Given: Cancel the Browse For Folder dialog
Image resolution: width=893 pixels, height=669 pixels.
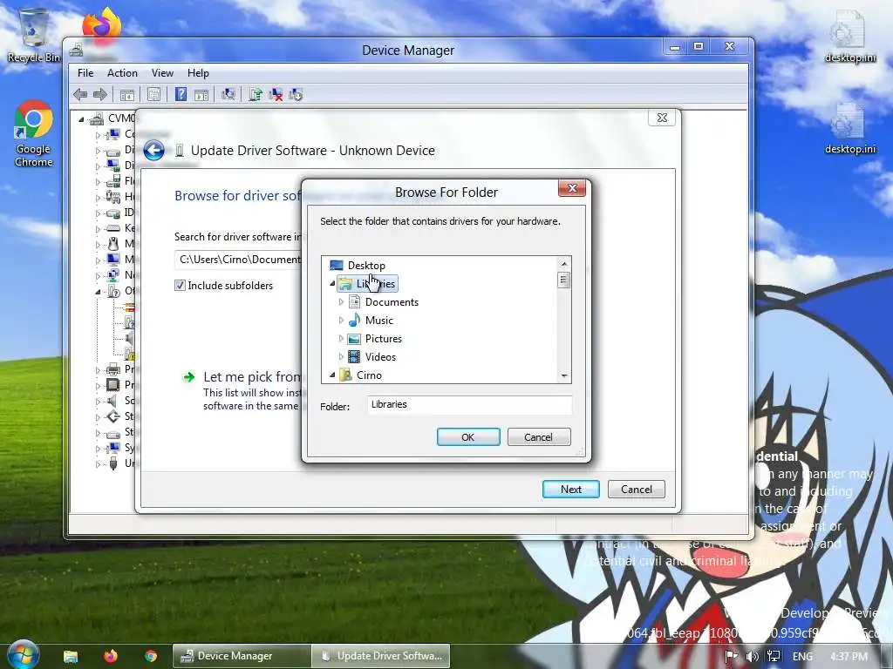Looking at the screenshot, I should point(539,437).
